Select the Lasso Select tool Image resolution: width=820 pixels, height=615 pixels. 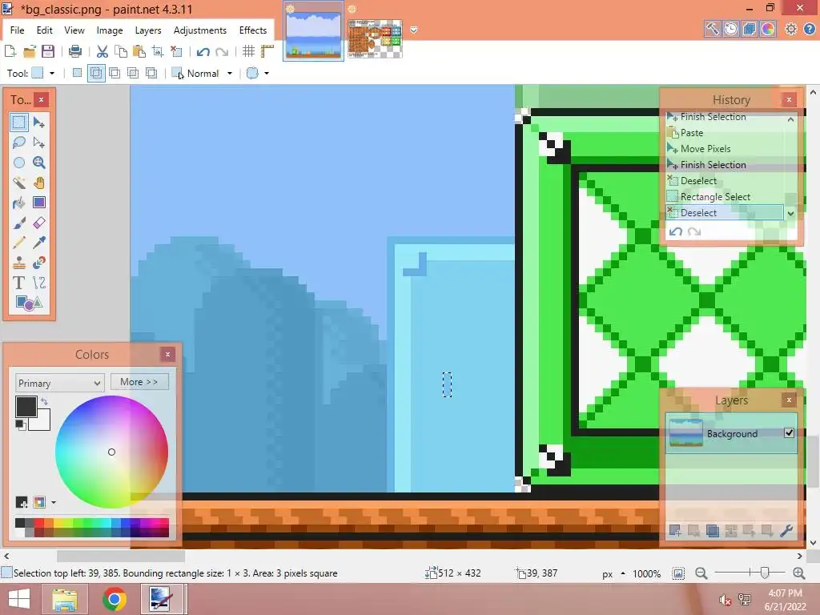coord(19,143)
